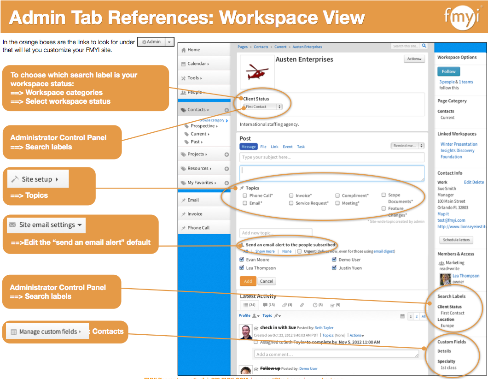Switch to the File tab in Post
Viewport: 488px width, 379px height.
pyautogui.click(x=263, y=146)
